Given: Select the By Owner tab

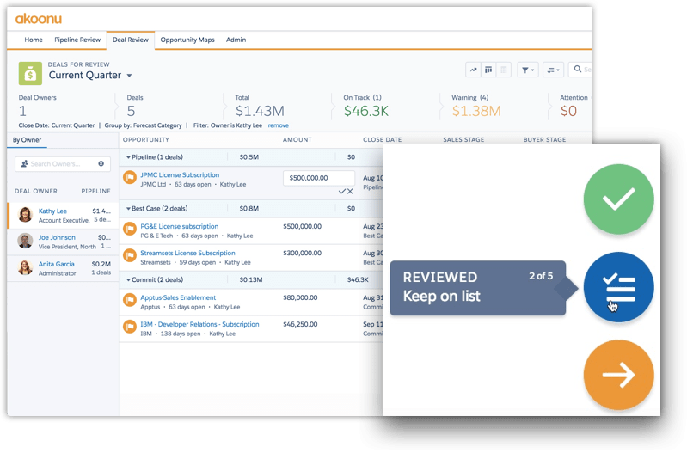Looking at the screenshot, I should point(27,140).
